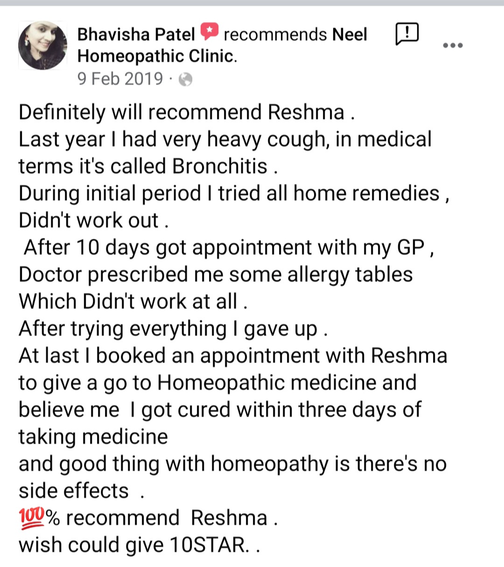
Task: Click the report review exclamation icon
Action: pyautogui.click(x=407, y=34)
